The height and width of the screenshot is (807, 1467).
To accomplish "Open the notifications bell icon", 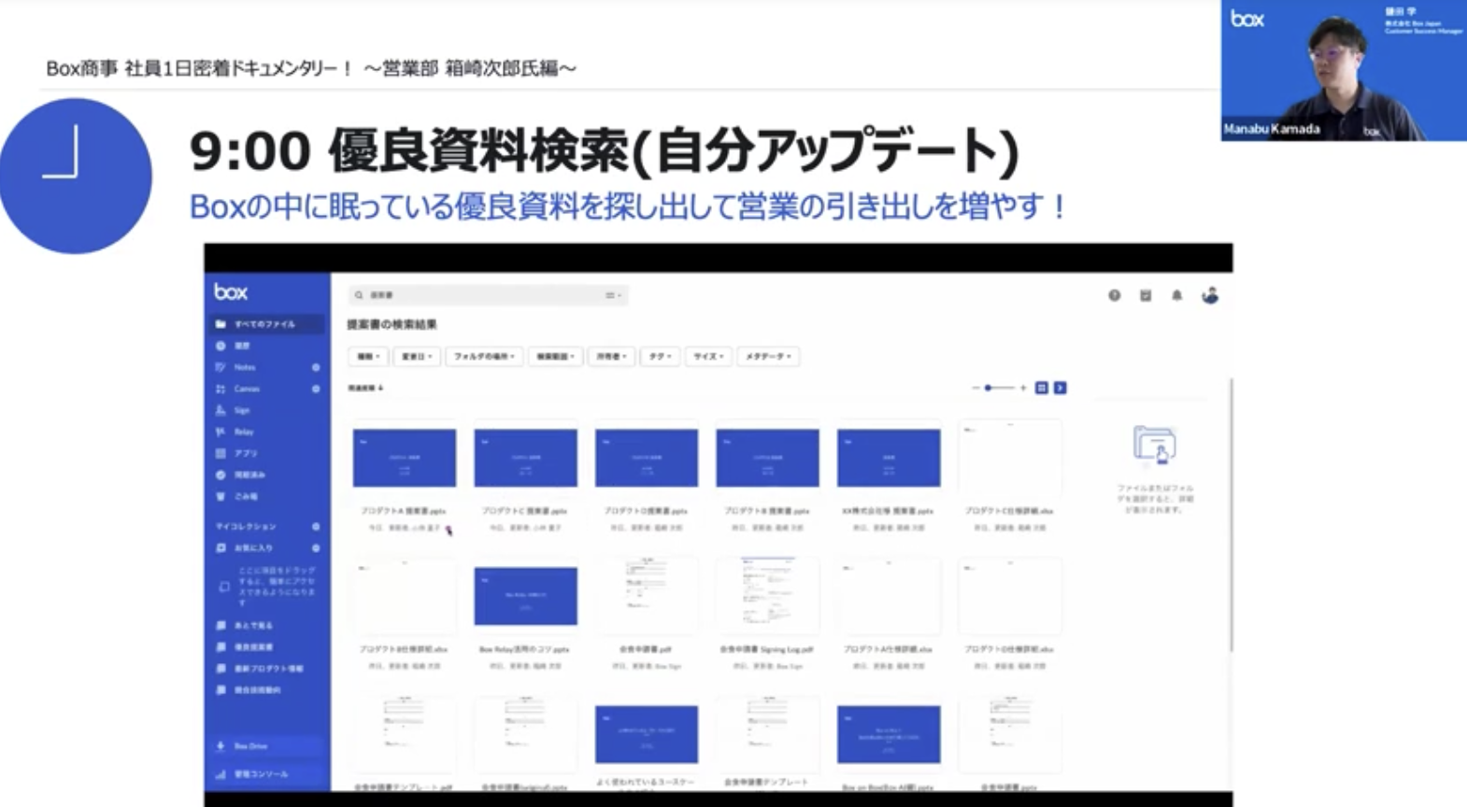I will pyautogui.click(x=1176, y=295).
